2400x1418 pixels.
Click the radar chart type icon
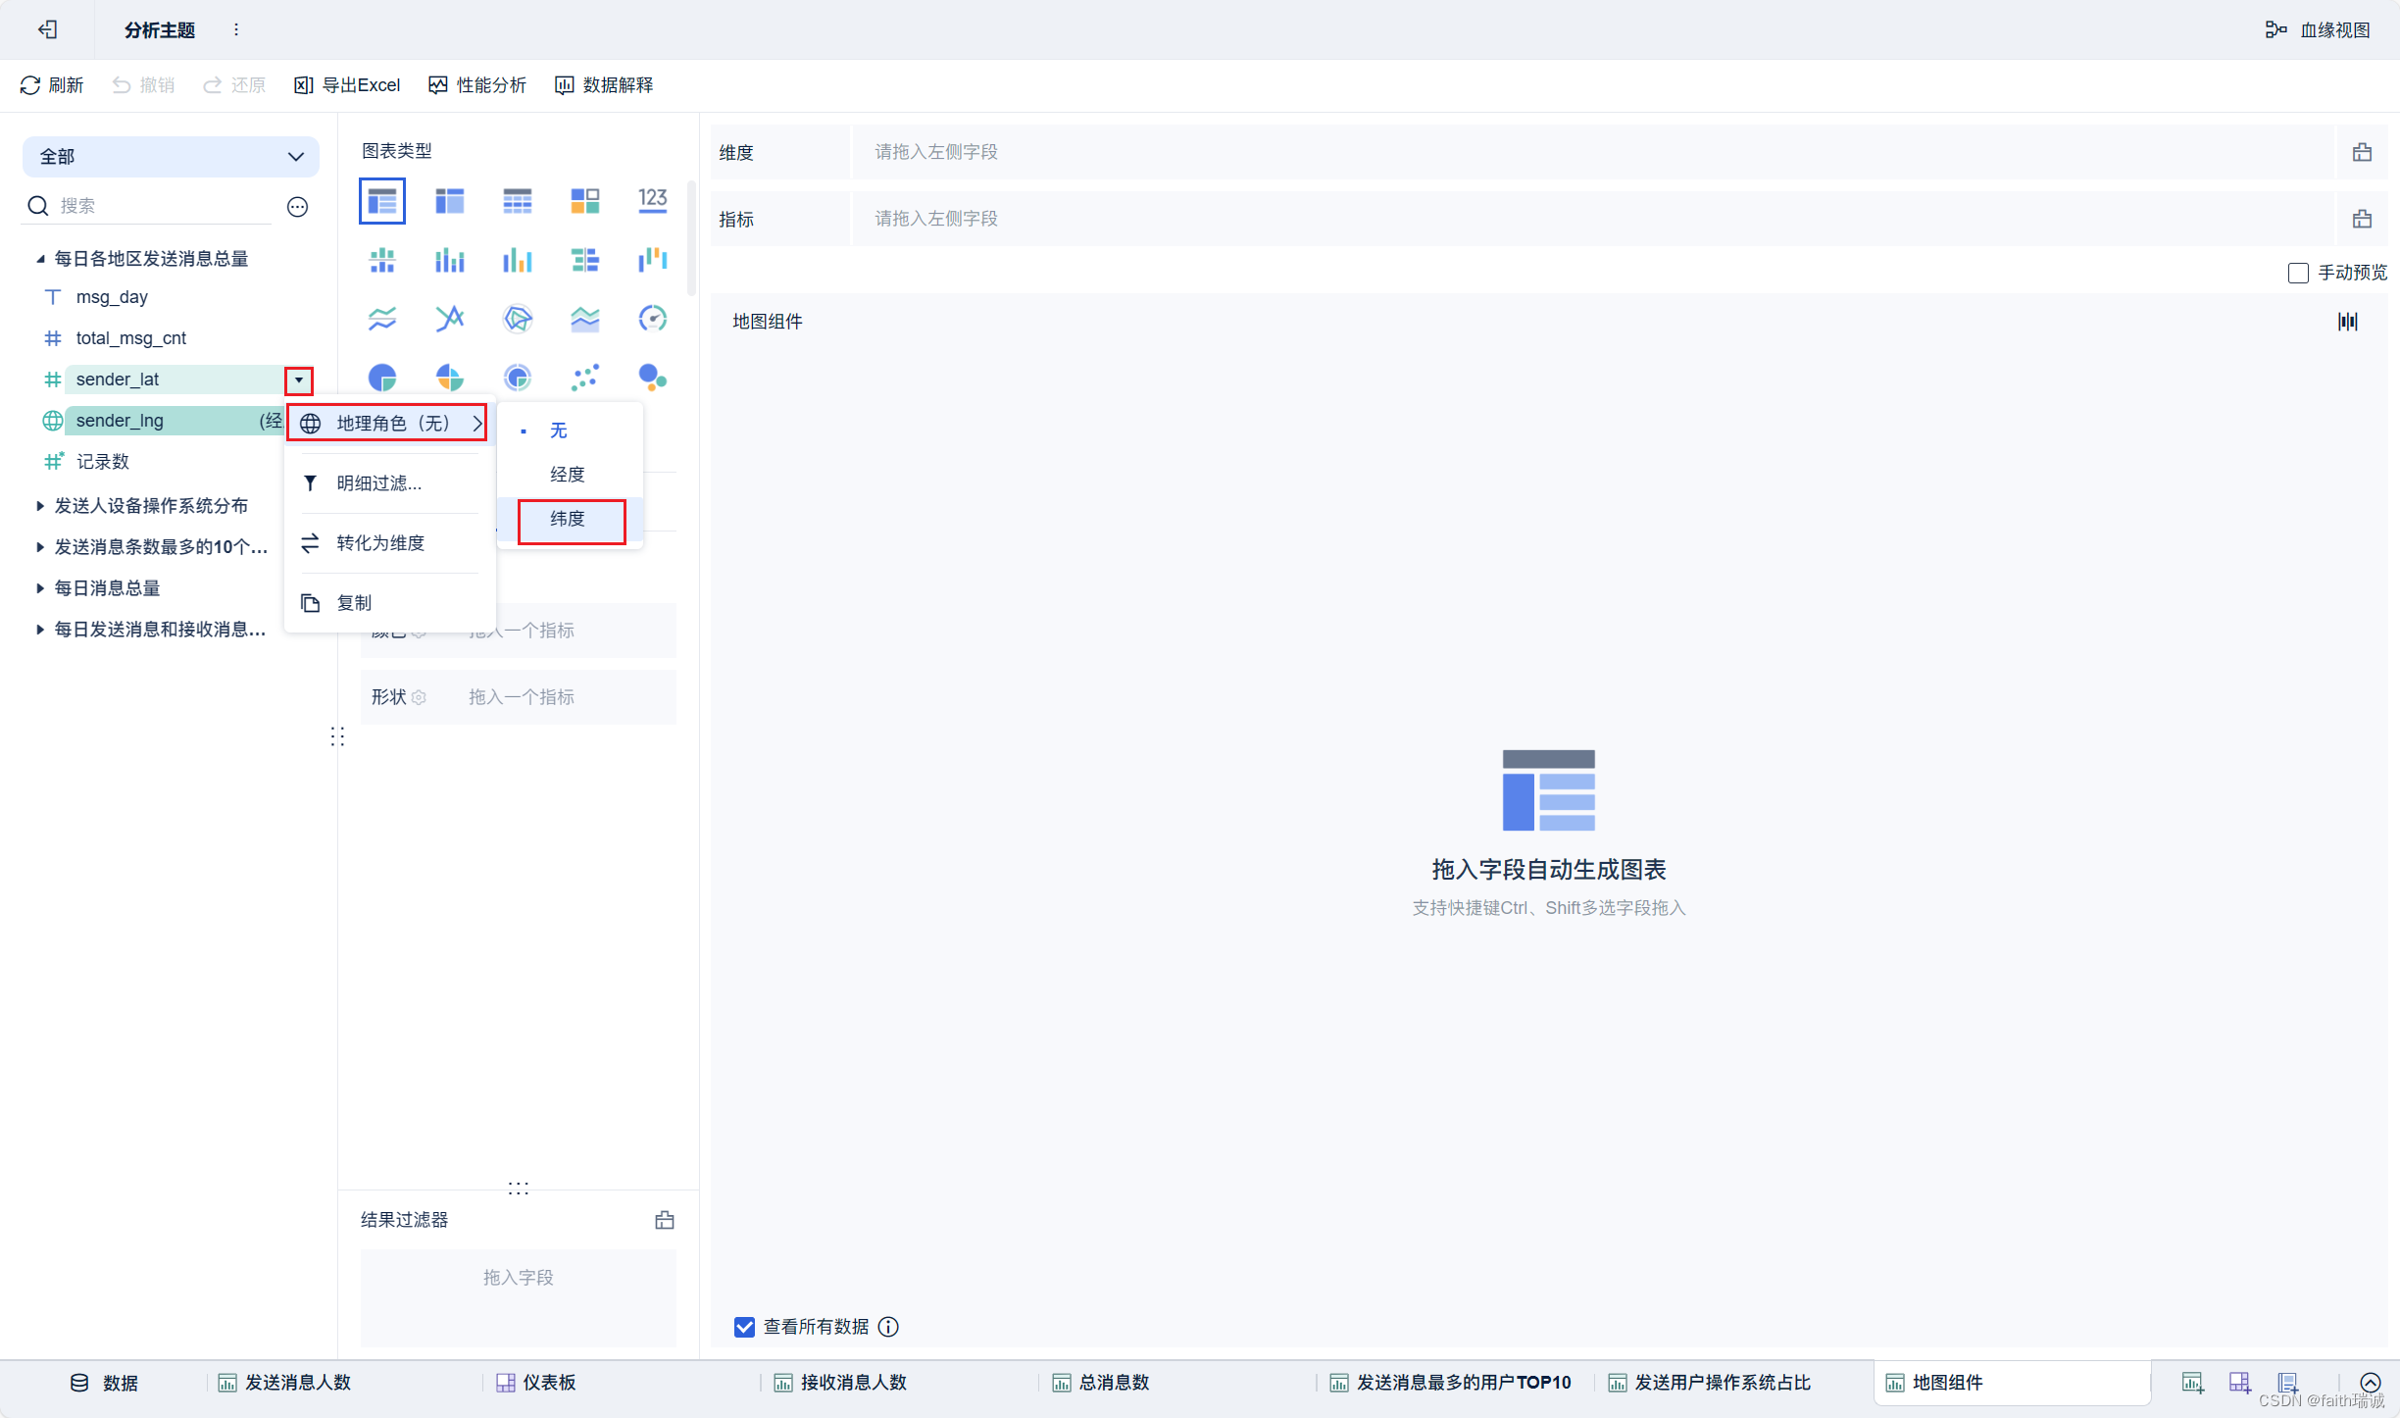point(517,319)
